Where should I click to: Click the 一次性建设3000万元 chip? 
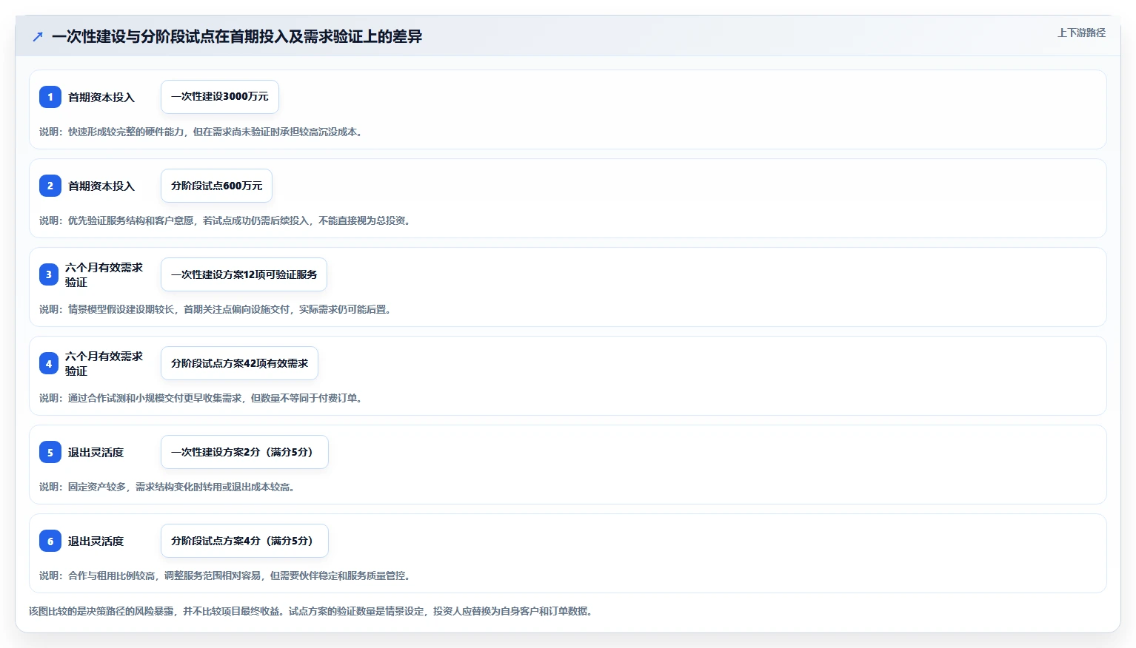[x=220, y=97]
